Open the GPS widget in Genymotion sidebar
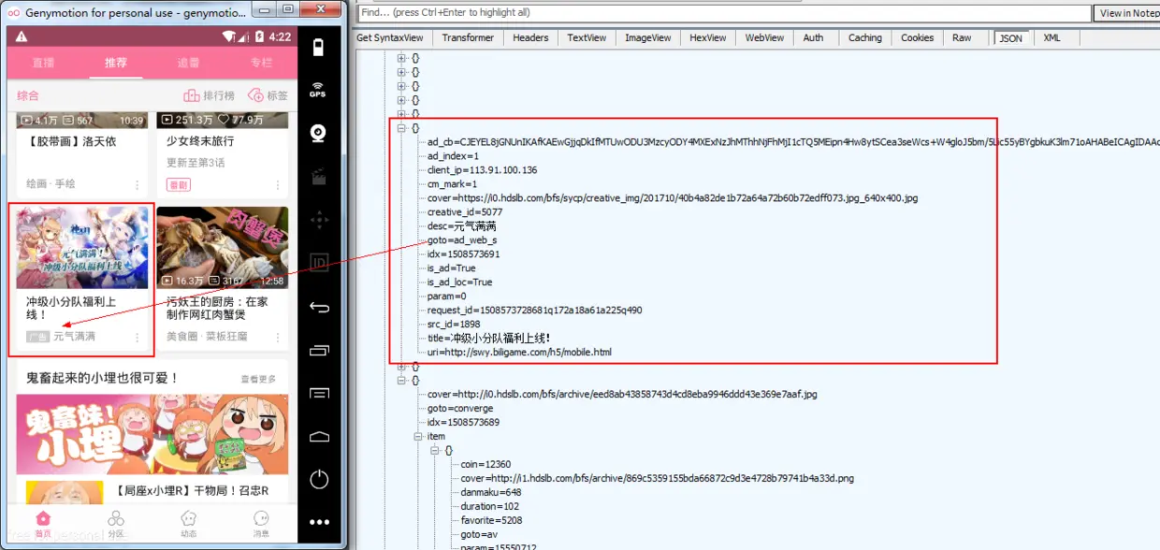 (318, 90)
